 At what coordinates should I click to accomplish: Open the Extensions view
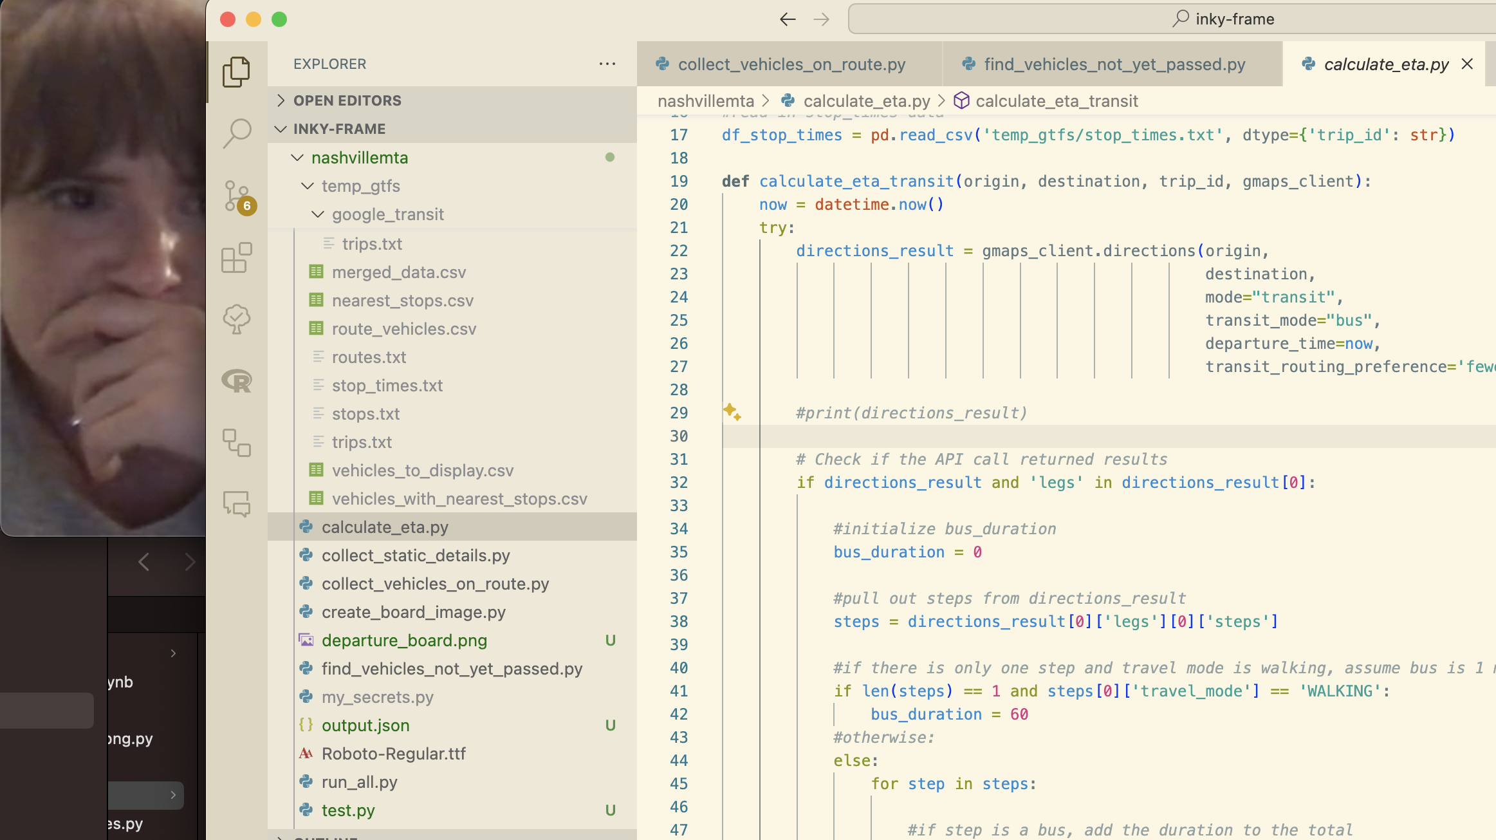(236, 257)
